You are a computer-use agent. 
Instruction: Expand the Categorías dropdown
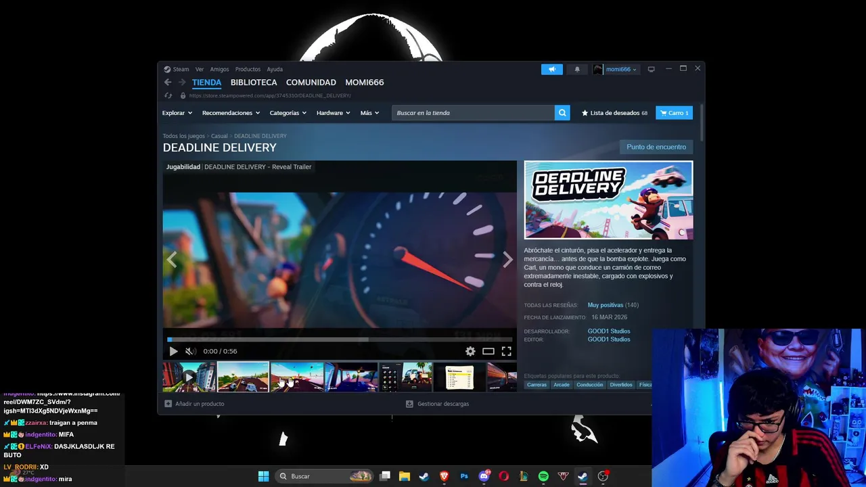coord(288,113)
